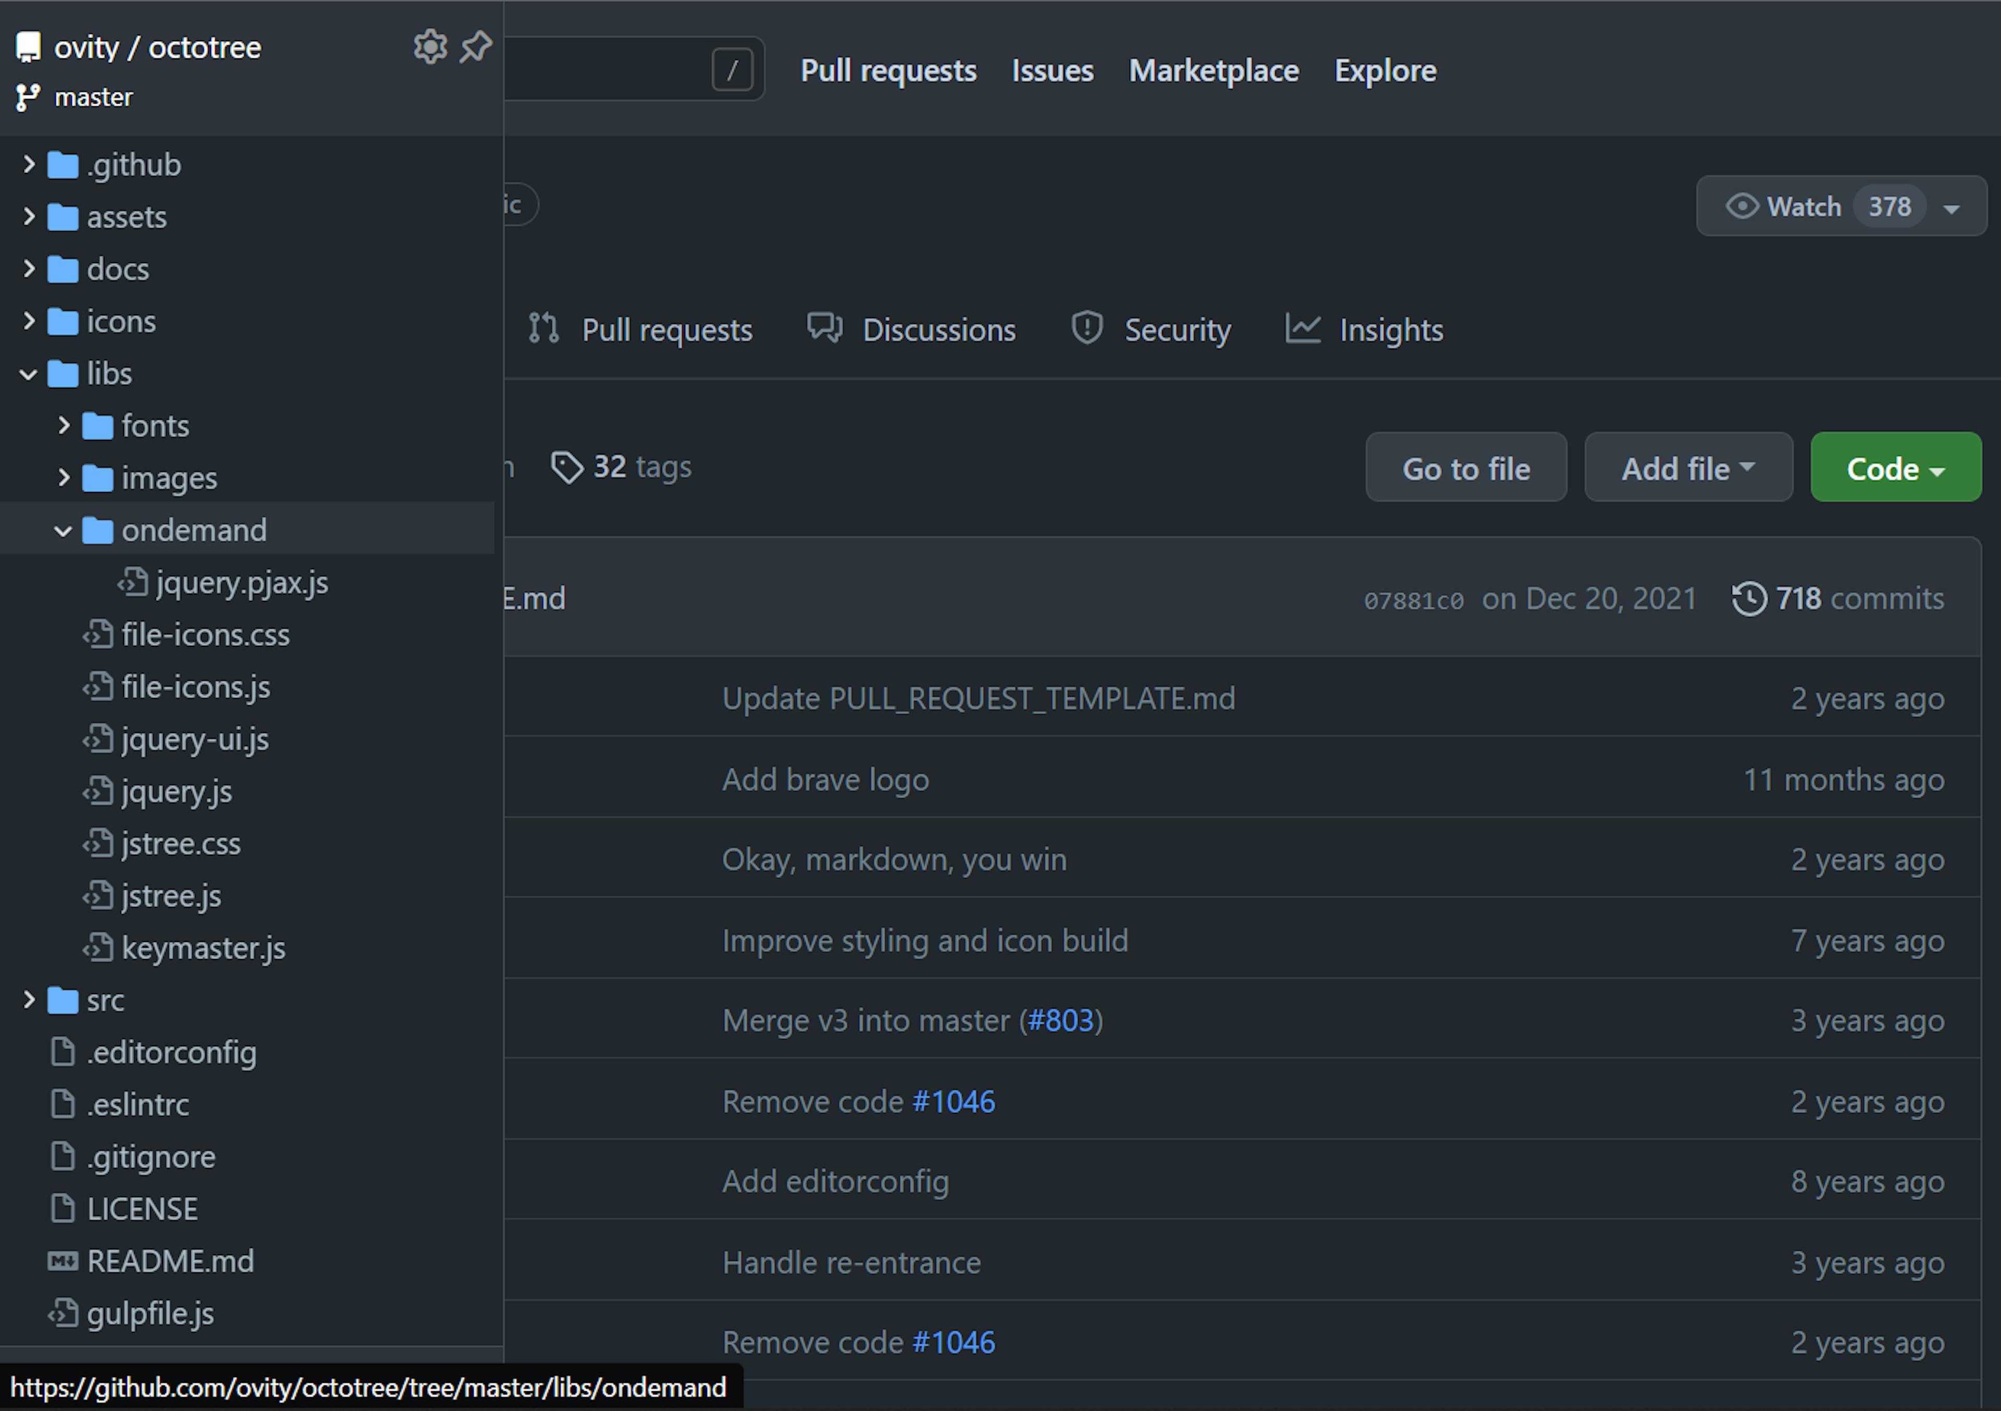Open commit hash 07881c0
The width and height of the screenshot is (2001, 1411).
1414,600
